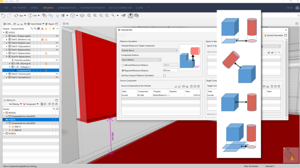Viewport: 300px width, 168px height.
Task: Select the Slab.1.7 result item
Action: 18,126
